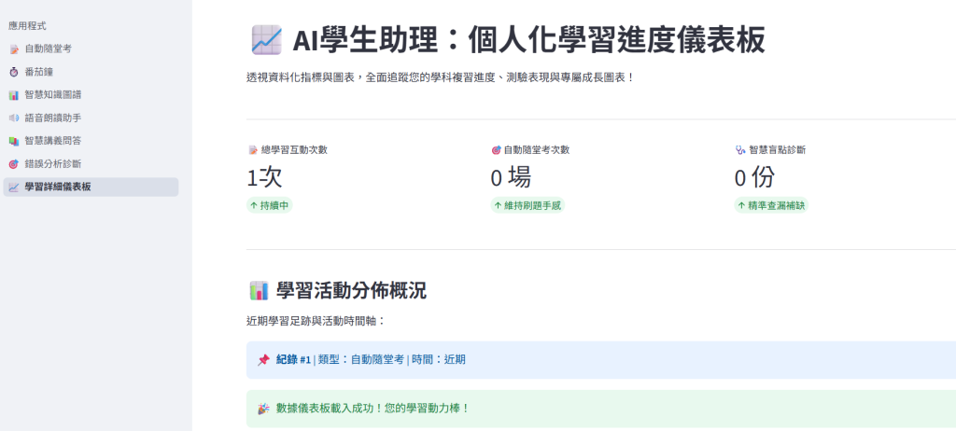Click the 自動隨堂考次數 metric label

coord(537,150)
